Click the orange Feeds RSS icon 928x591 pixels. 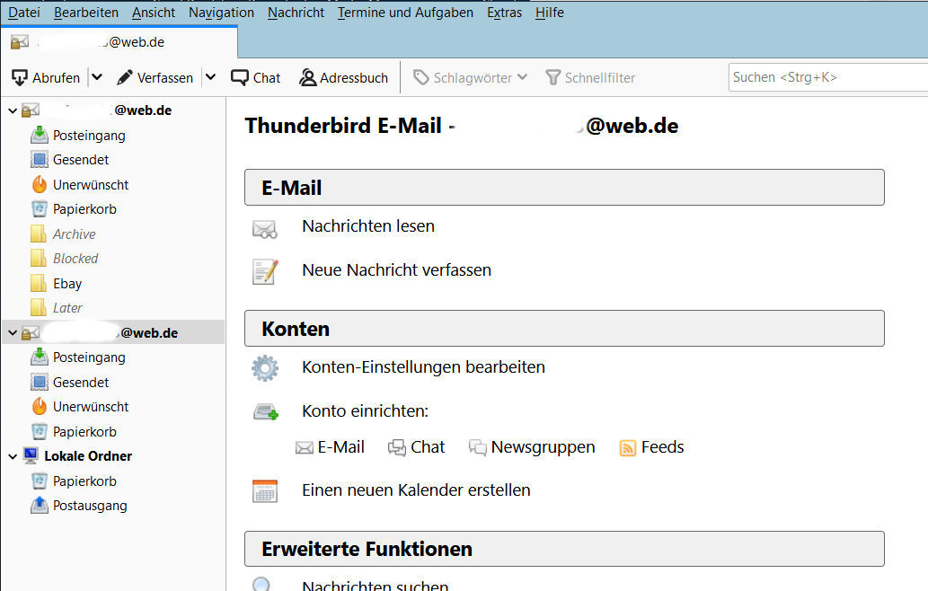627,448
